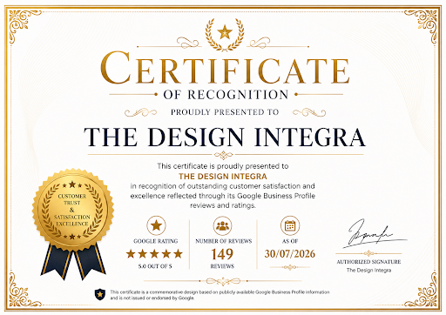Click 'The Design Integra' under the signature
The width and height of the screenshot is (446, 315).
368,271
